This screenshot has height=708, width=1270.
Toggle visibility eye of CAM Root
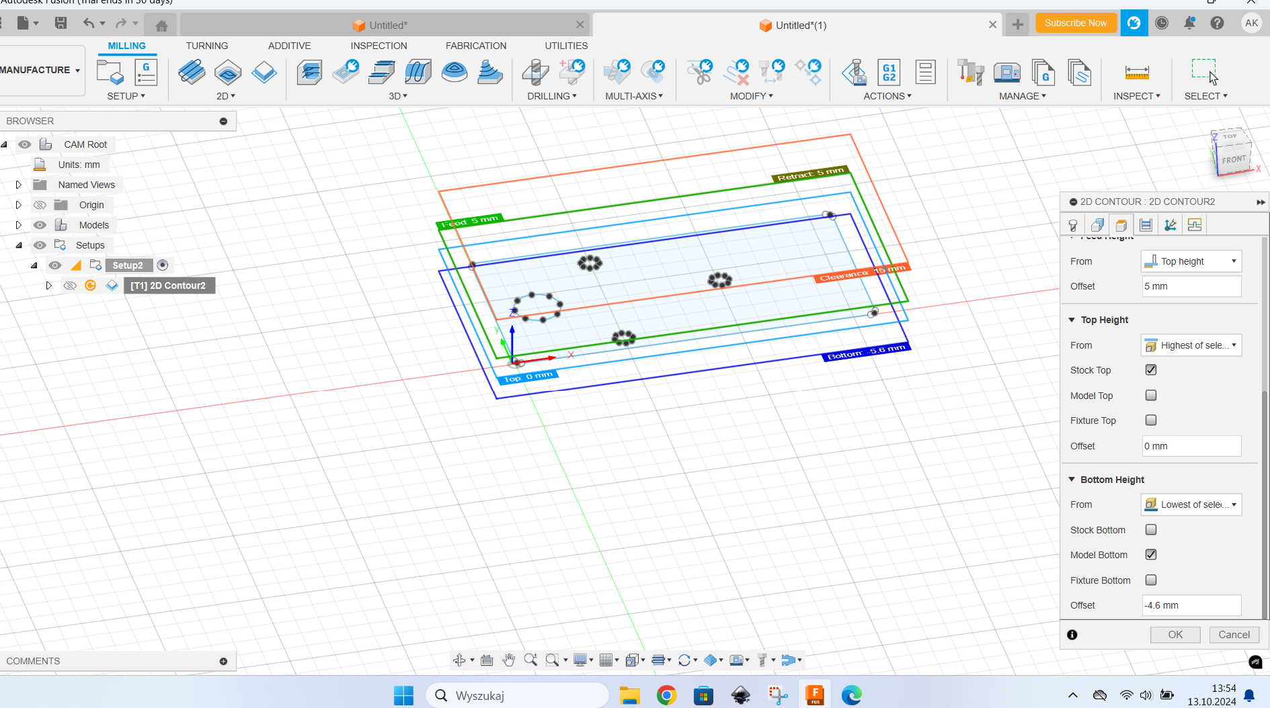[x=25, y=144]
